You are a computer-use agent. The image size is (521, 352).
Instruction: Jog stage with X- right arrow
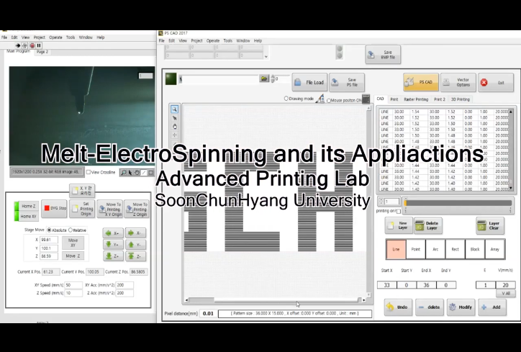[x=135, y=233]
